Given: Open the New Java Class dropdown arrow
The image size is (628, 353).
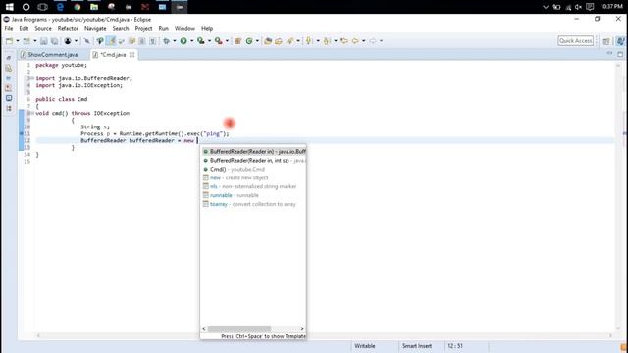Looking at the screenshot, I should (x=257, y=41).
